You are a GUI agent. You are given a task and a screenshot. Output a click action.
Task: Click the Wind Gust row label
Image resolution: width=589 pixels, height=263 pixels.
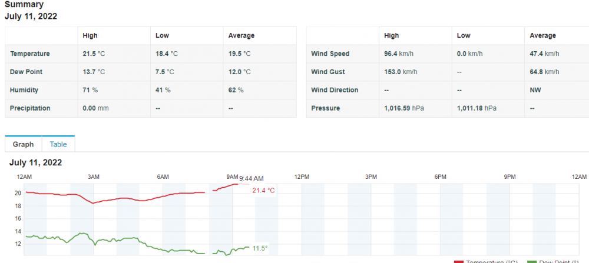[x=328, y=72]
